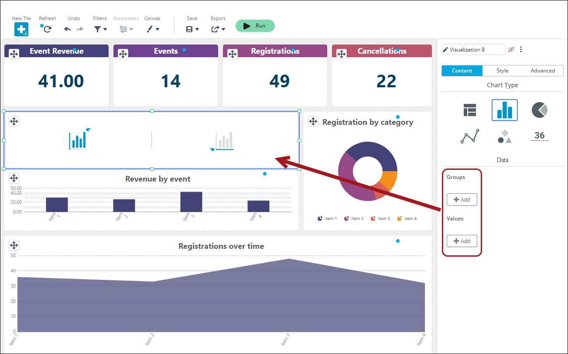The image size is (568, 354).
Task: Select the bar chart type icon
Action: click(505, 110)
